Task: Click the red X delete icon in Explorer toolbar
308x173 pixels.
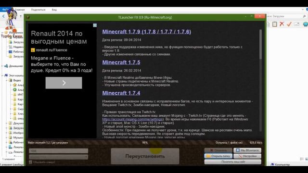Action: 282,24
